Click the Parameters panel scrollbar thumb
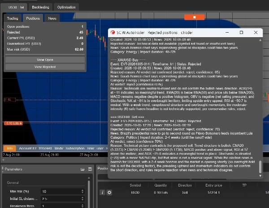269x208 pixels. click(89, 194)
